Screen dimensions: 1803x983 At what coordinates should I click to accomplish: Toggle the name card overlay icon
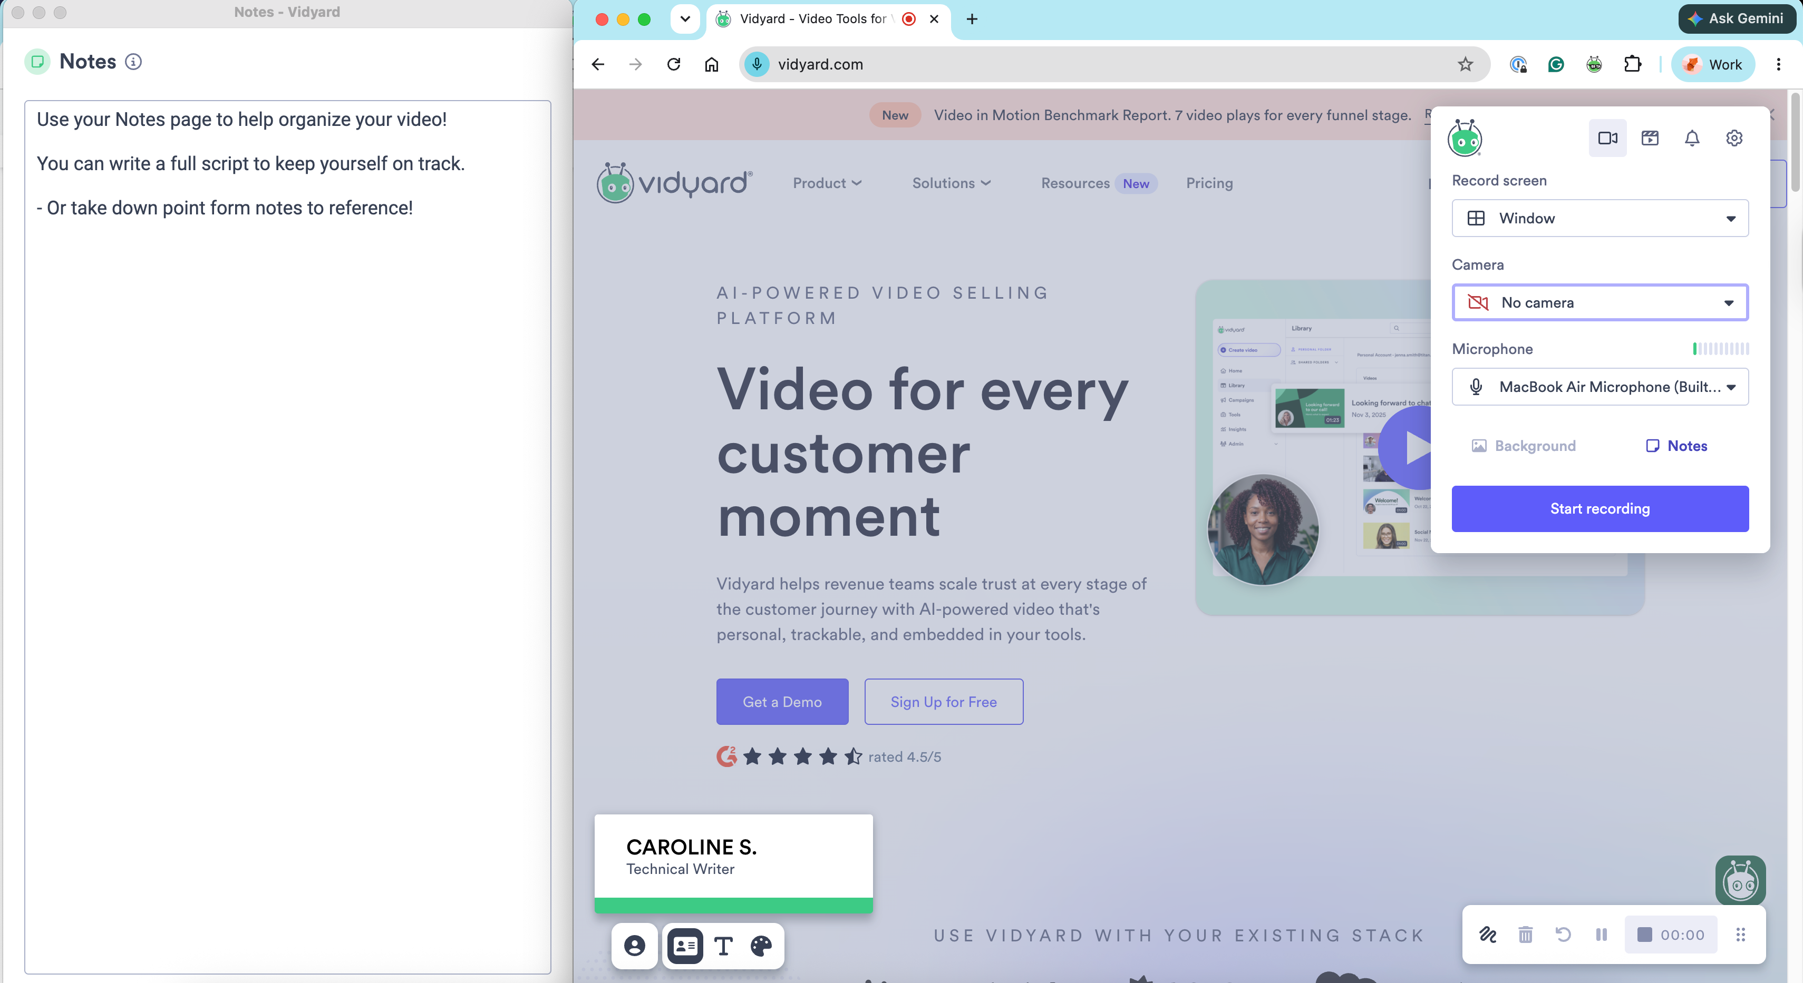[684, 946]
